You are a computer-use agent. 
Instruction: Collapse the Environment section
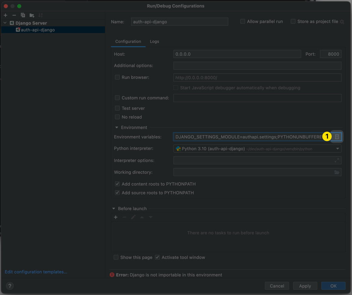pos(117,128)
